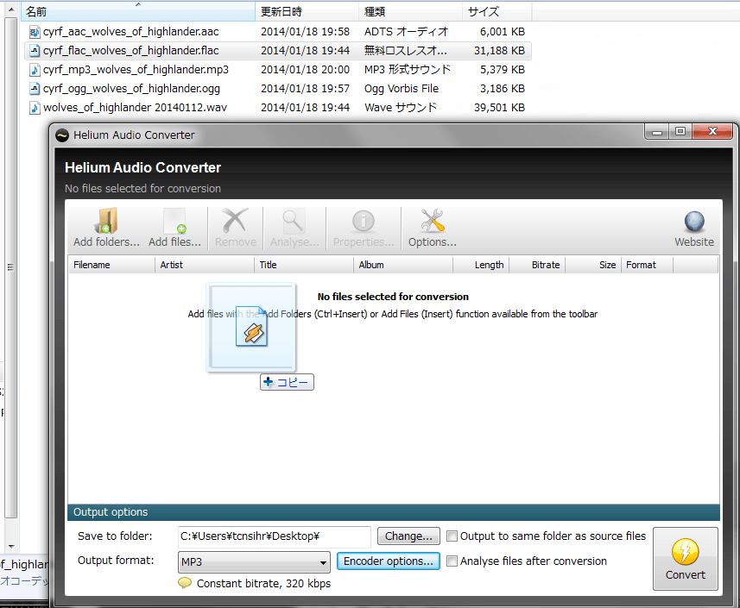Sort list by Title column header

point(303,265)
